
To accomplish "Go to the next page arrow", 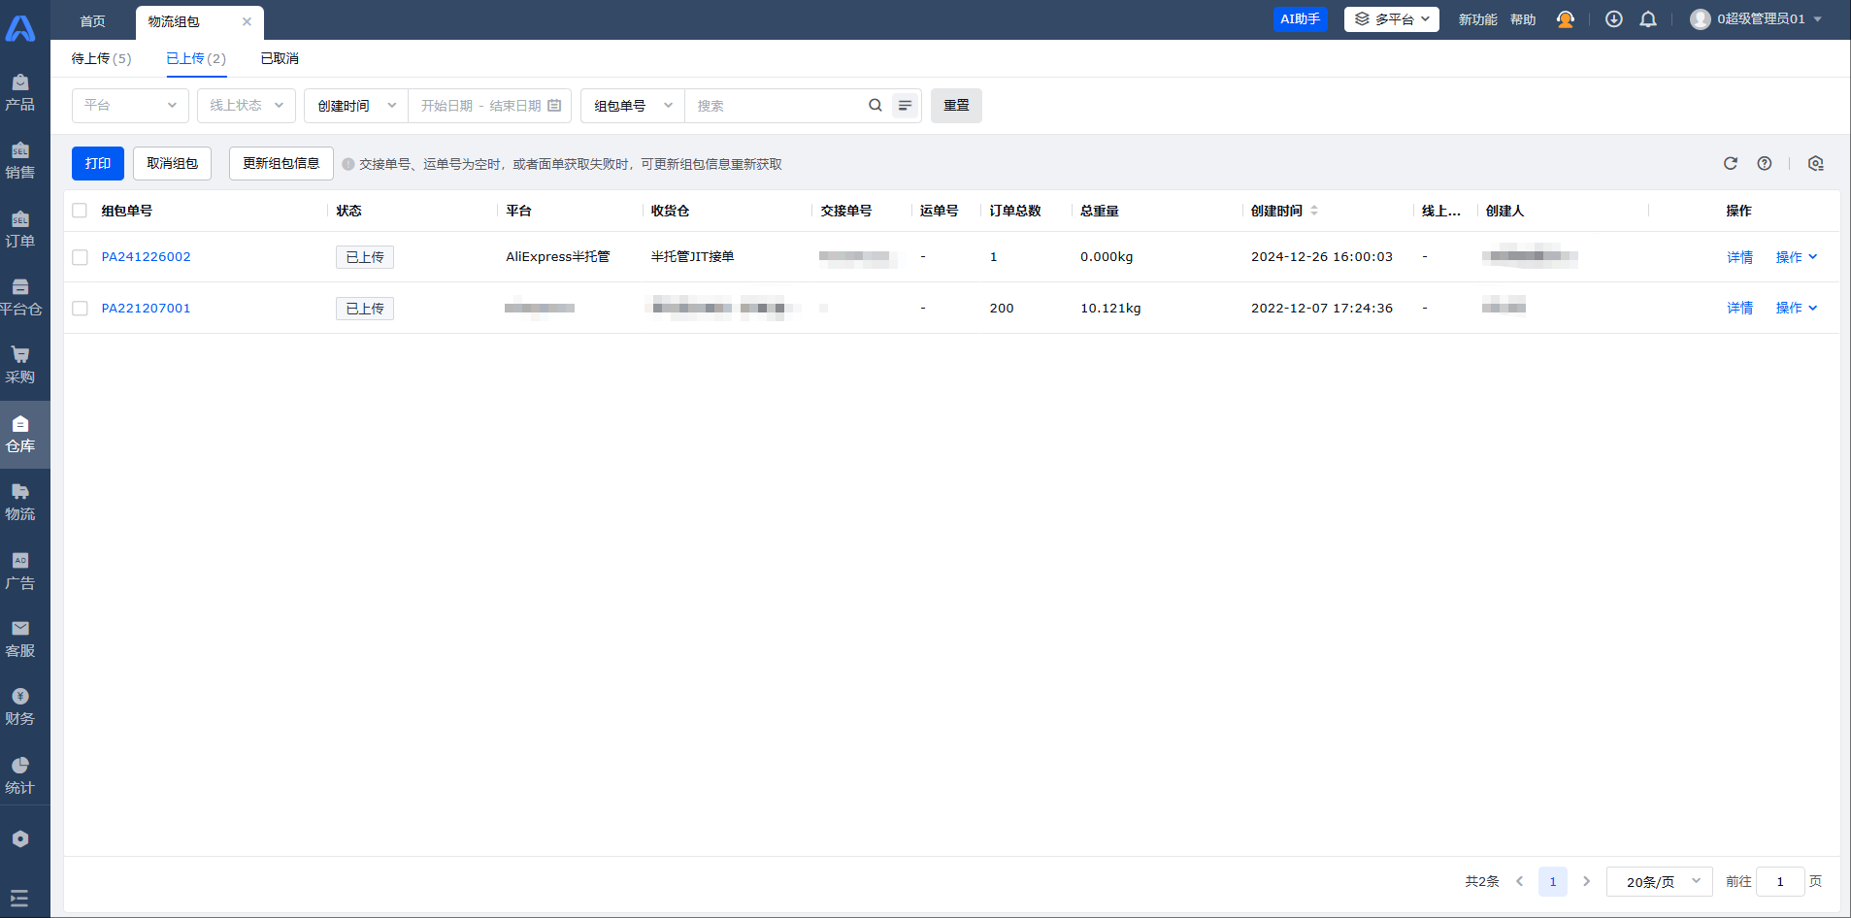I will [1586, 881].
